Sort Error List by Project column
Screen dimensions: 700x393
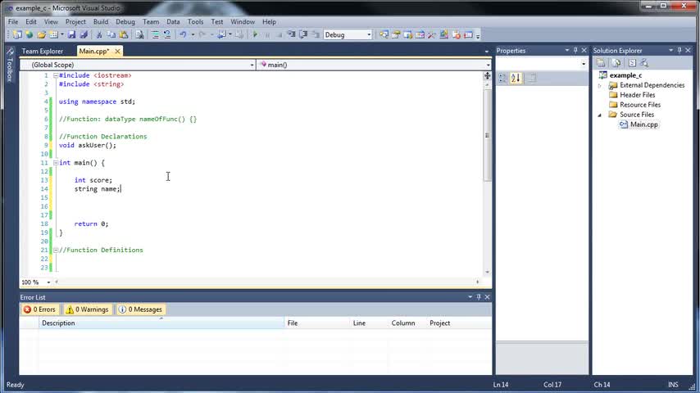point(459,323)
